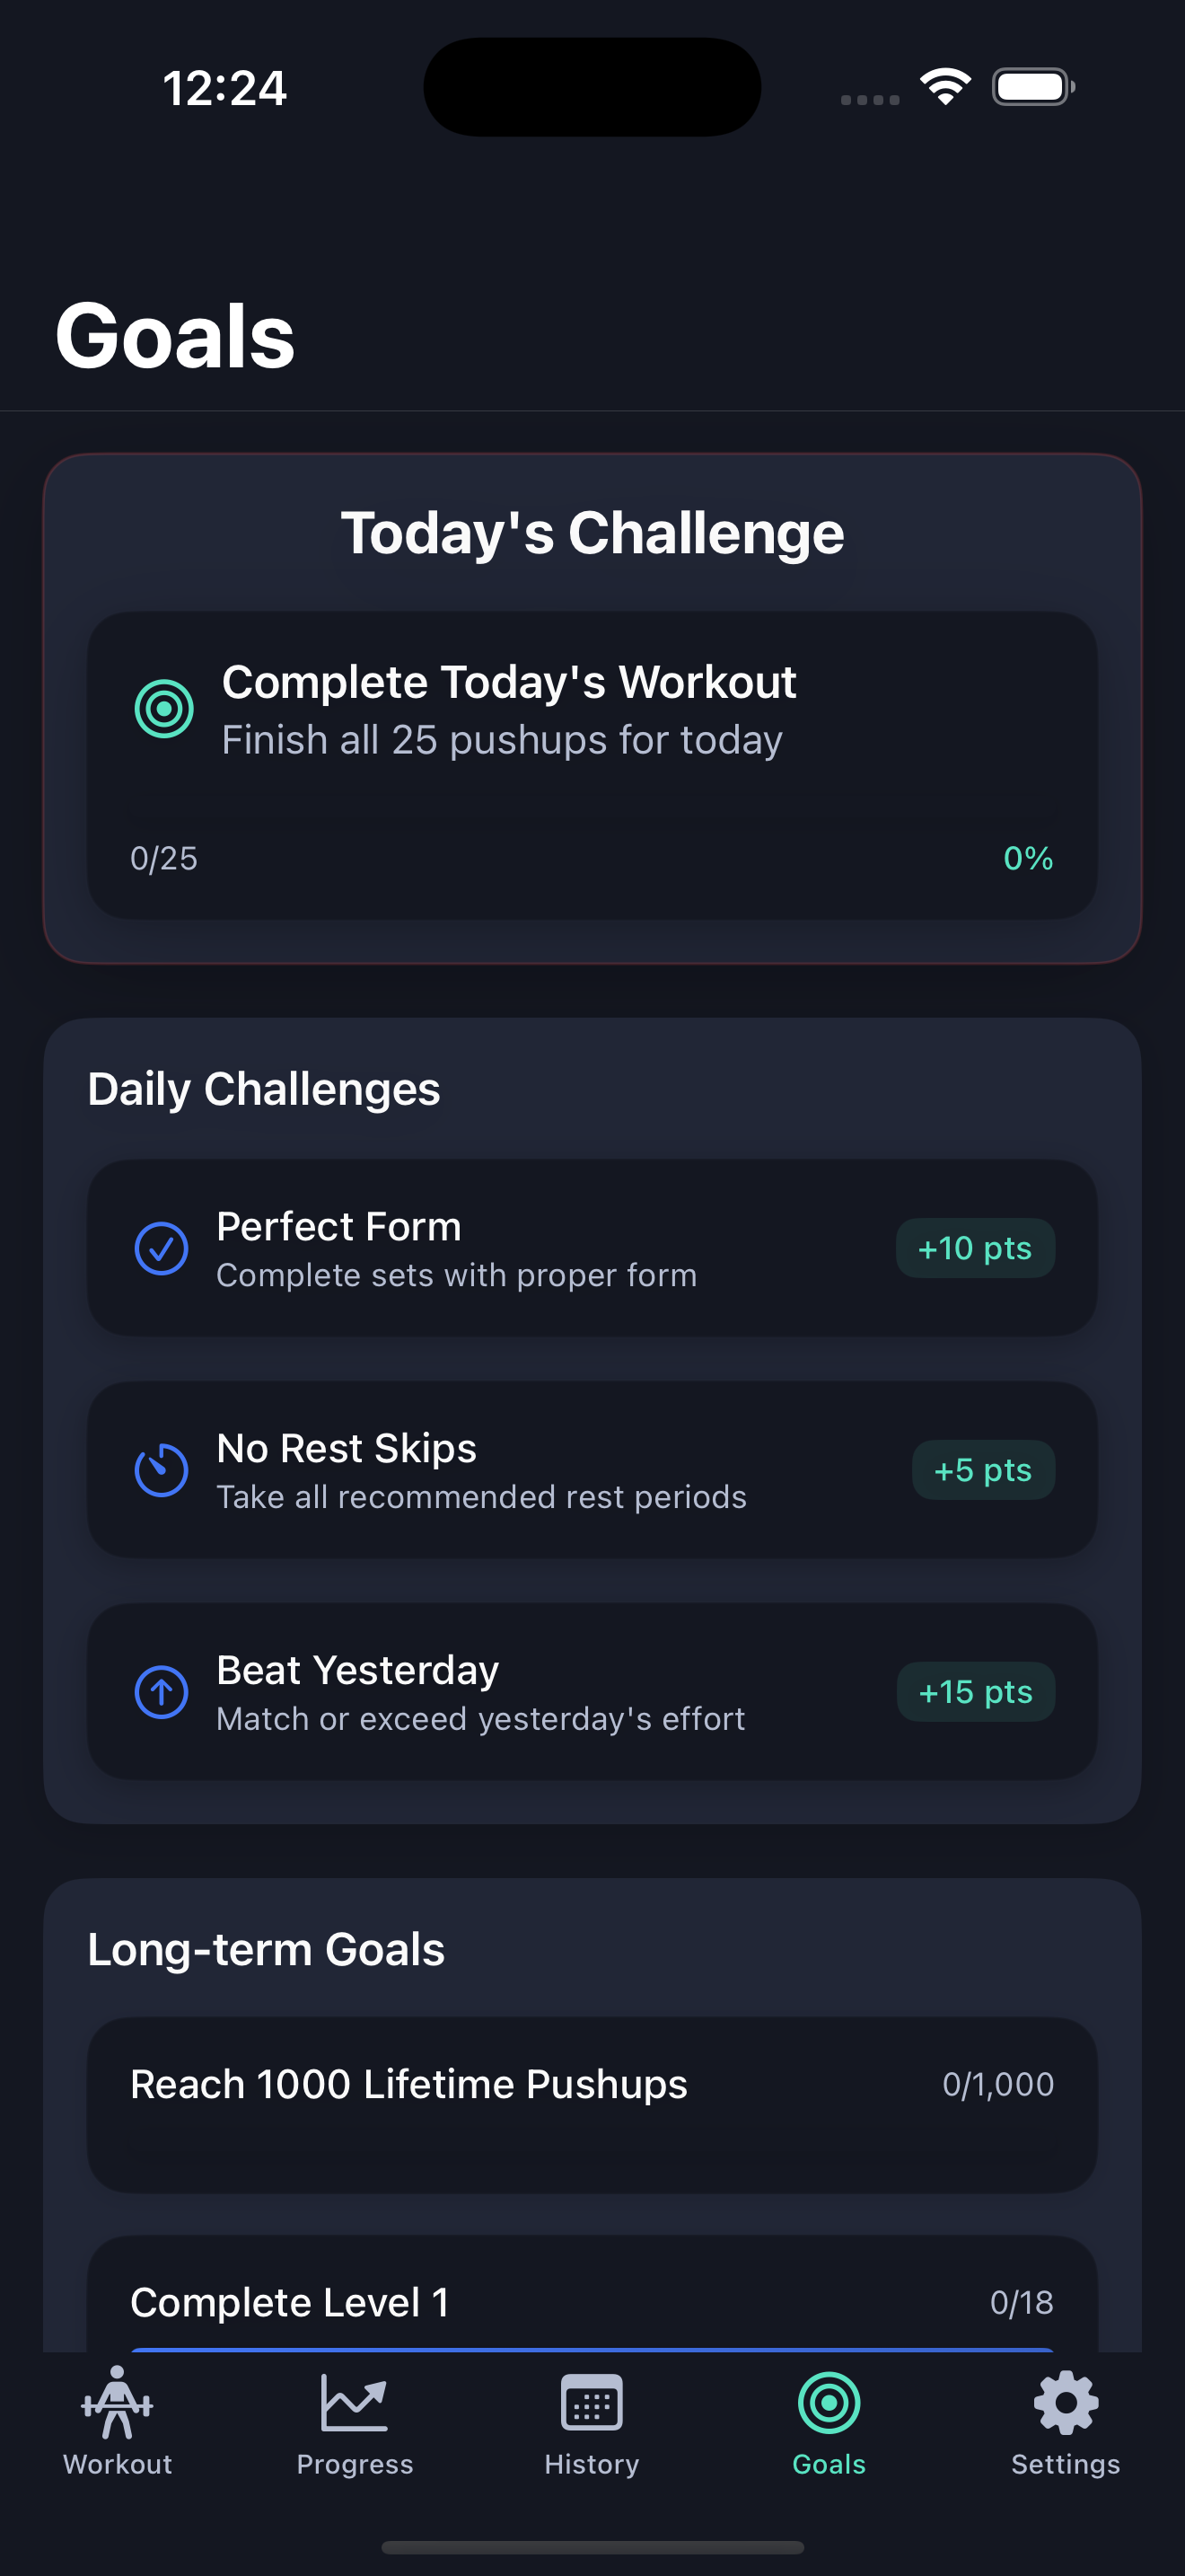Open the Progress chart icon

pyautogui.click(x=354, y=2402)
